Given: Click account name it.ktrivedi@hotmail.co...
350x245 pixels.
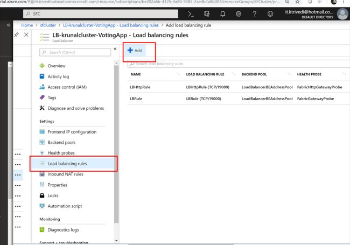Looking at the screenshot, I should pyautogui.click(x=309, y=12).
